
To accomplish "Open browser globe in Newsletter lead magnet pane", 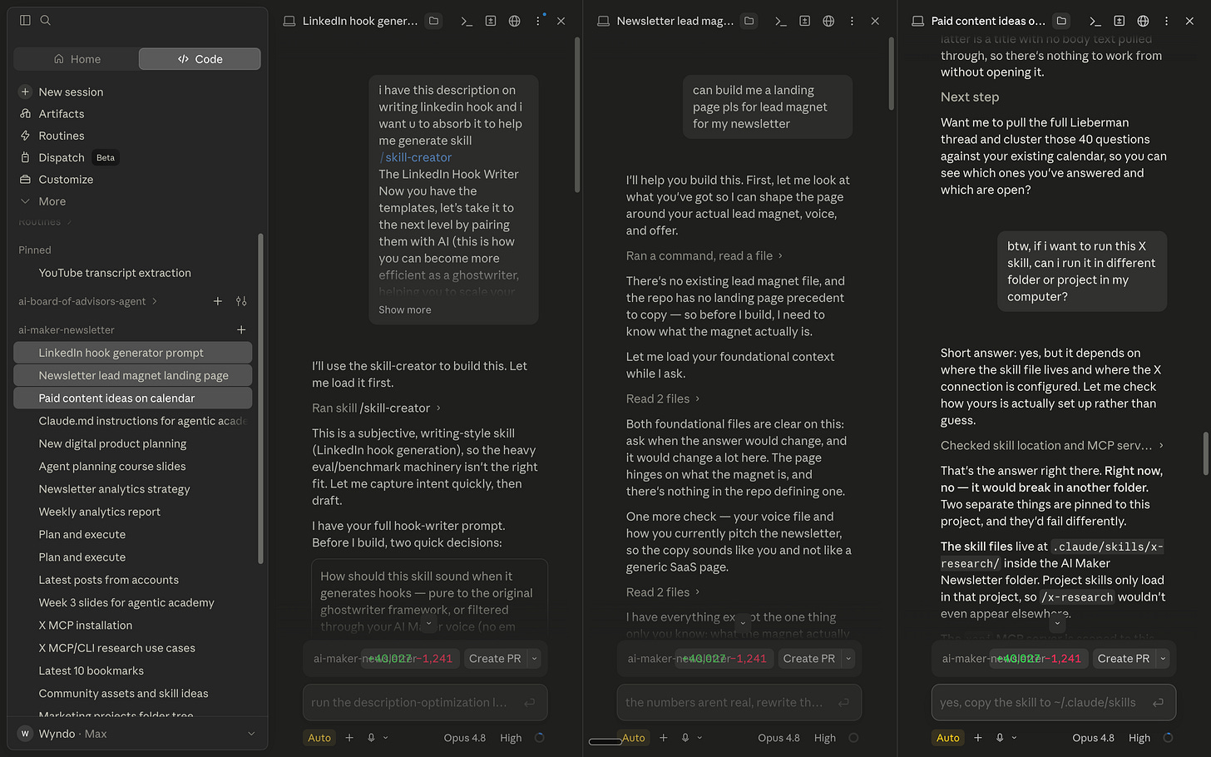I will click(x=828, y=21).
